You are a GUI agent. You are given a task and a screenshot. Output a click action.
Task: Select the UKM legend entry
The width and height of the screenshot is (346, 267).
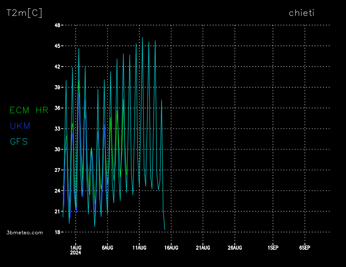coord(20,126)
